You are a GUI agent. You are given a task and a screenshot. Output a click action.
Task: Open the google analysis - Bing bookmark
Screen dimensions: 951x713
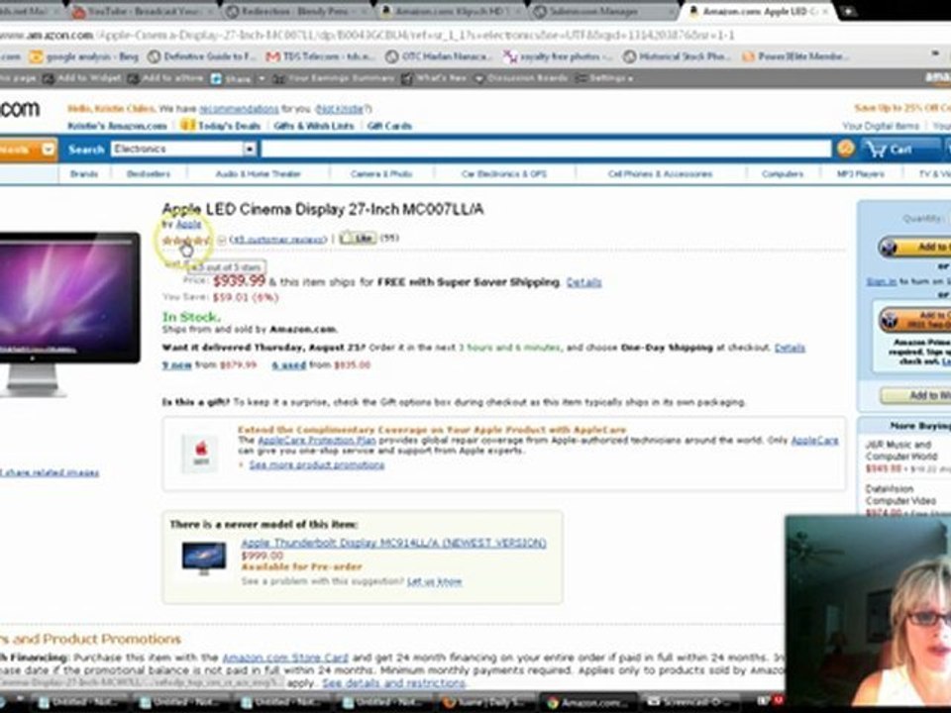click(x=85, y=56)
